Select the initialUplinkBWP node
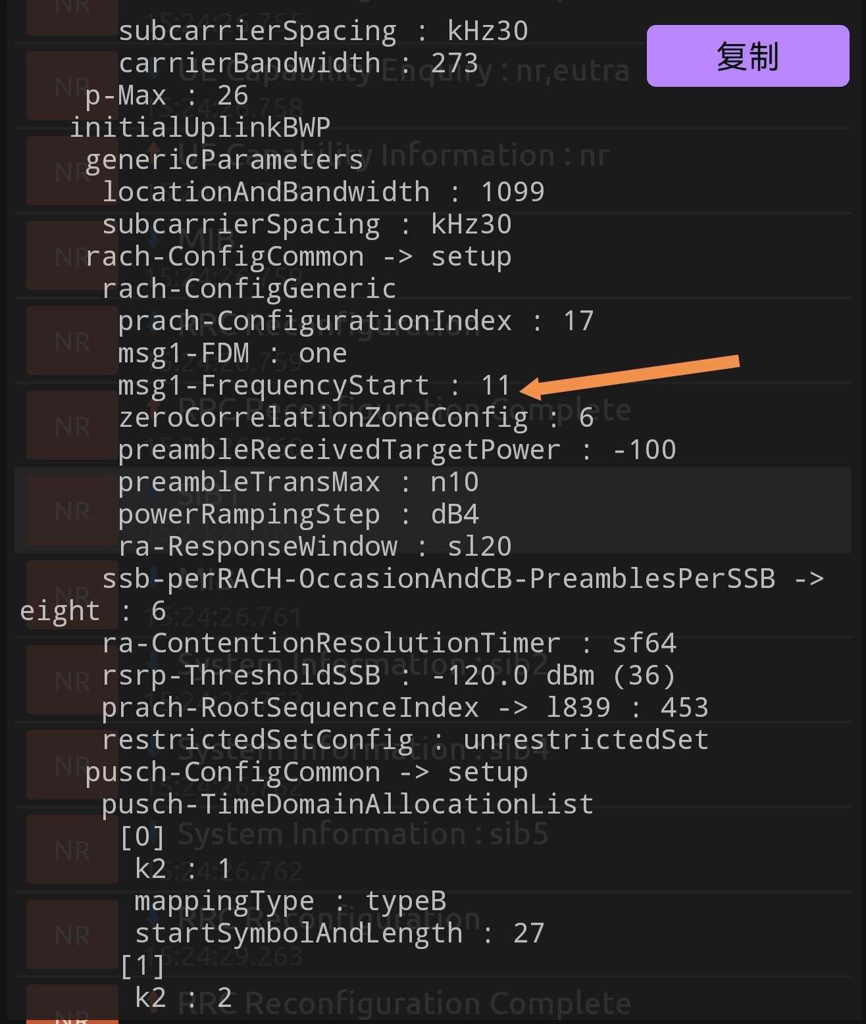This screenshot has height=1024, width=866. 200,128
